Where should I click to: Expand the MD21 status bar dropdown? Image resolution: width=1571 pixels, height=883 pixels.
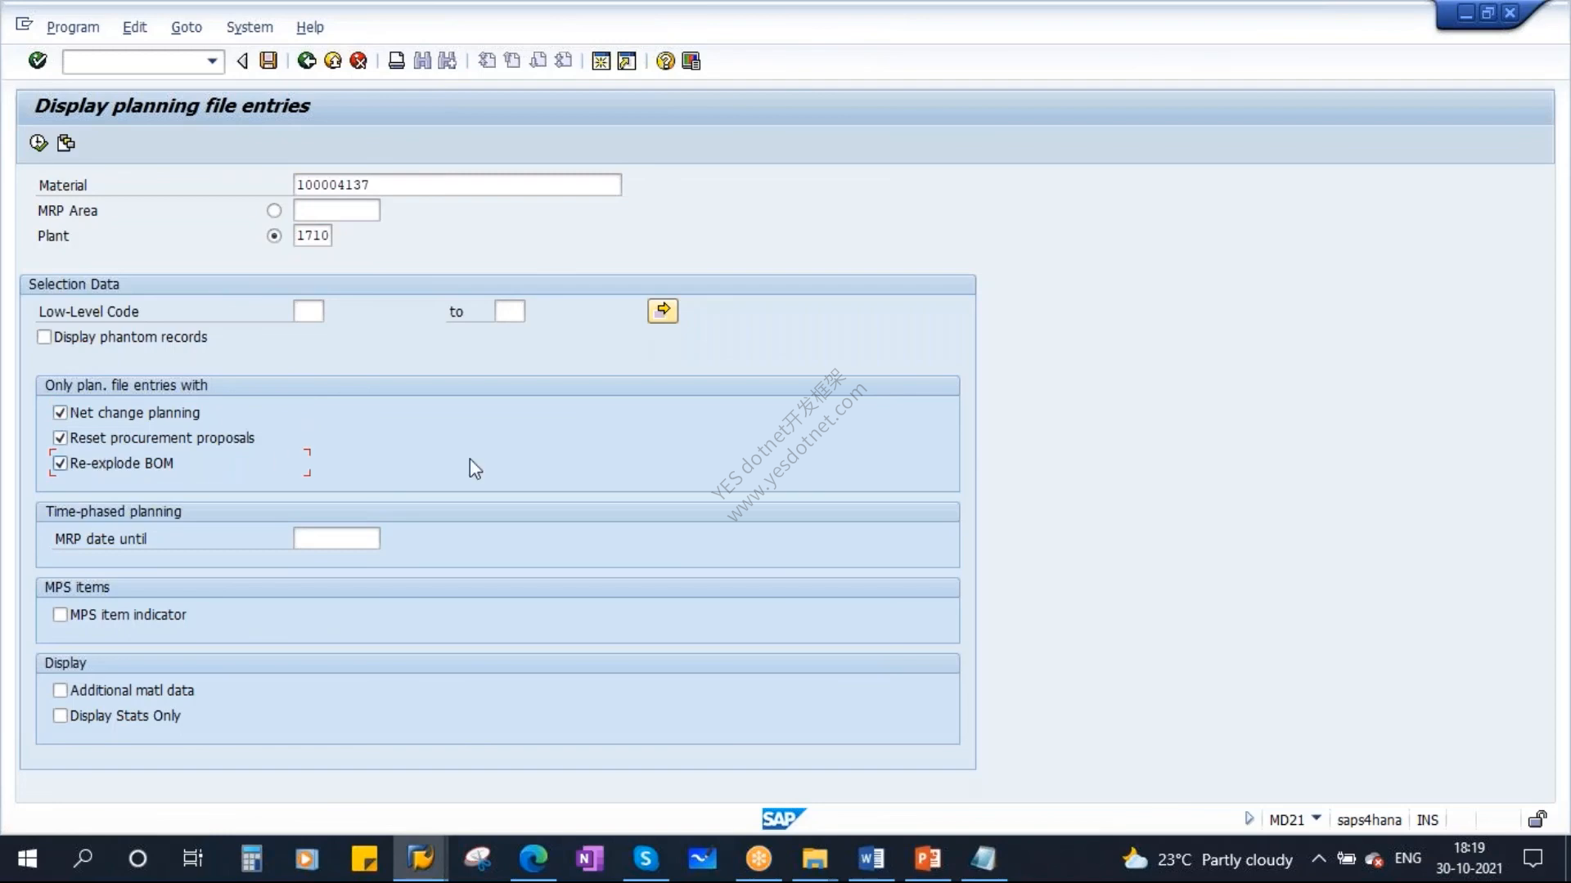[x=1316, y=818]
